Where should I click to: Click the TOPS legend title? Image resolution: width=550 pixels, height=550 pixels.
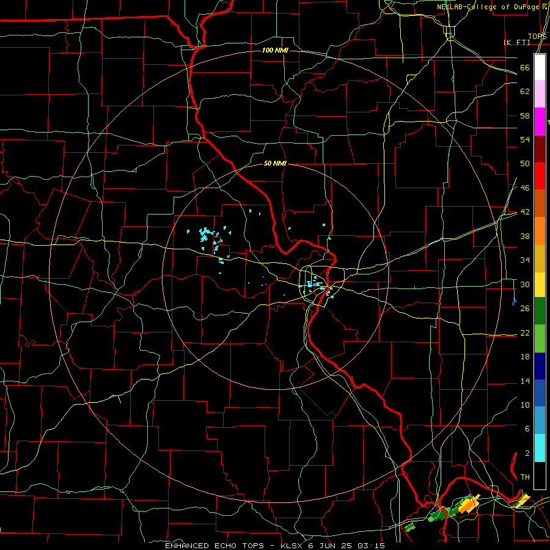[537, 37]
